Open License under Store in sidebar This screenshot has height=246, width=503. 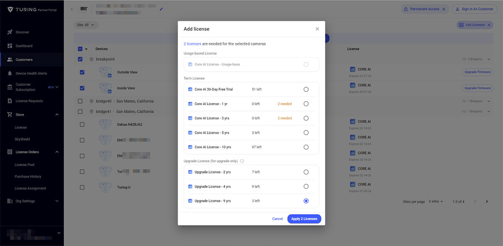(x=21, y=127)
